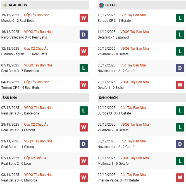
Task: Click the Real Betis club crest icon
Action: (5, 5)
